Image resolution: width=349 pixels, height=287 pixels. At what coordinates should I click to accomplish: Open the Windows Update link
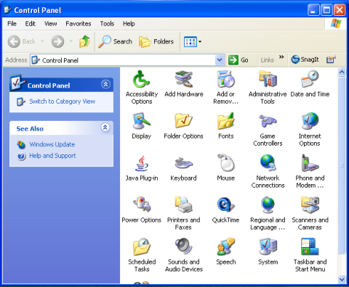(52, 144)
